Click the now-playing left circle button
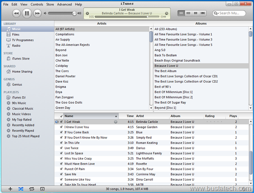Viewport: 254px width, 193px height. (87, 14)
